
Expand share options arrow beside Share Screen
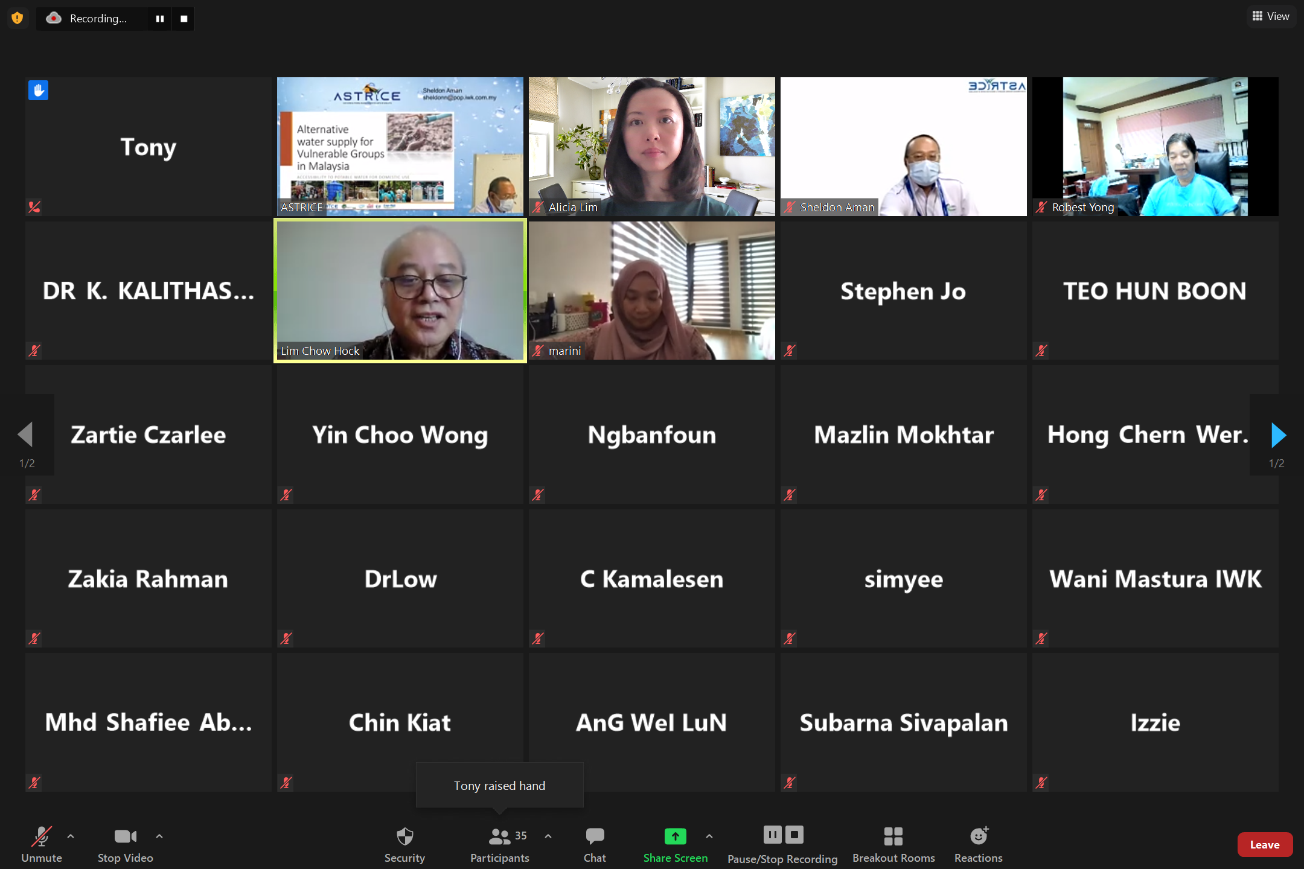pos(709,836)
